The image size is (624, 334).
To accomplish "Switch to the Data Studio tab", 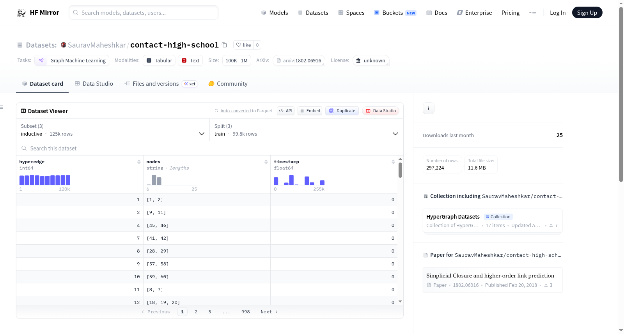I will click(94, 84).
